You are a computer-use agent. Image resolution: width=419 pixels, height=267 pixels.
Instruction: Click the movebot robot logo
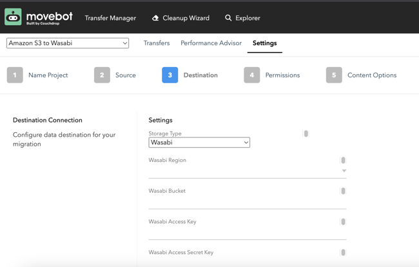(x=14, y=17)
